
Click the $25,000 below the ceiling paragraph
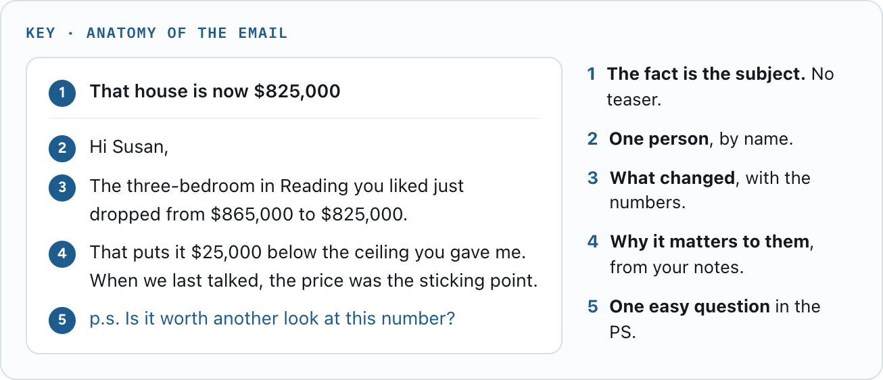(x=314, y=266)
